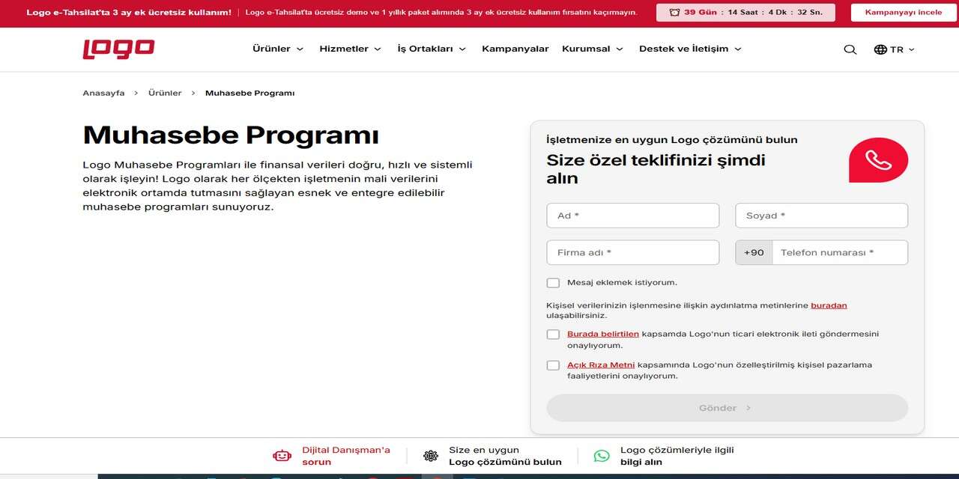This screenshot has width=959, height=479.
Task: Focus the Soyad input field
Action: point(821,216)
